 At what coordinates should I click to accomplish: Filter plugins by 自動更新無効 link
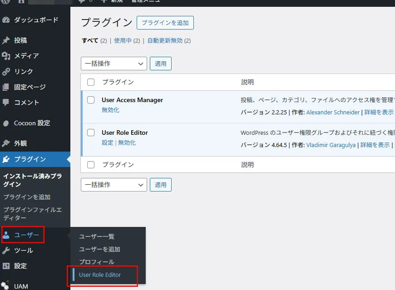pos(165,40)
